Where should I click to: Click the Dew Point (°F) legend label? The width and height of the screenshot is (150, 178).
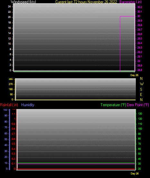click(138, 105)
